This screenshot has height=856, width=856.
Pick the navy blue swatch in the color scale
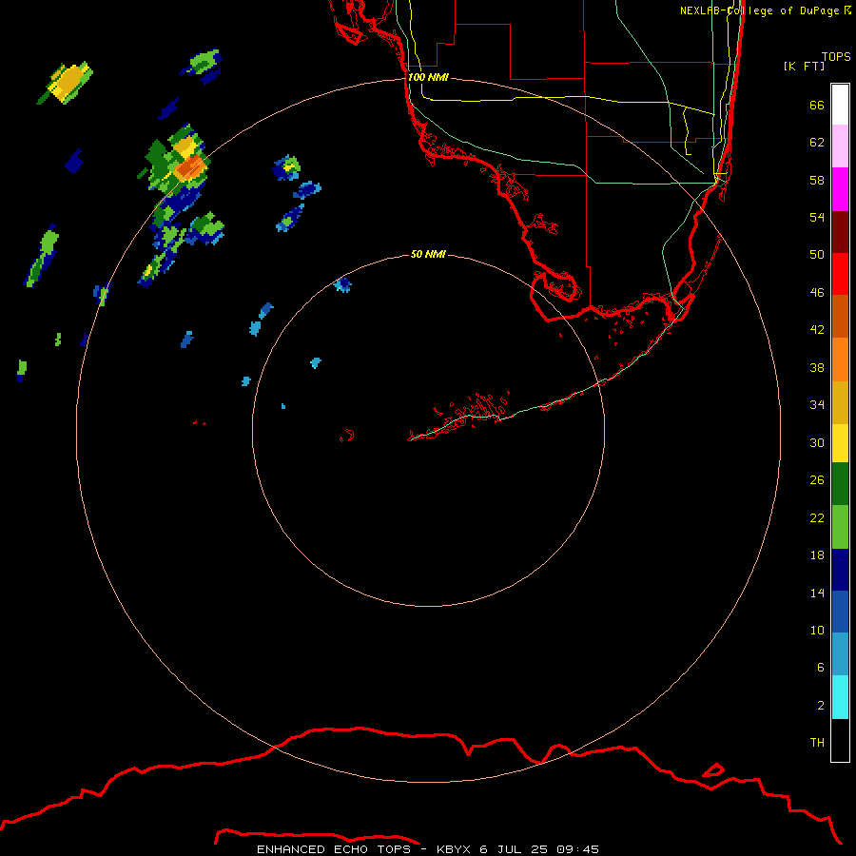(840, 570)
